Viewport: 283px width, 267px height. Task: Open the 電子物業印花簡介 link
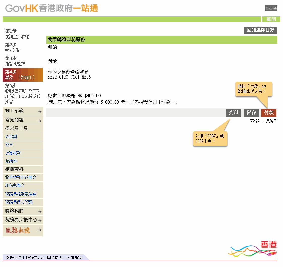point(21,177)
